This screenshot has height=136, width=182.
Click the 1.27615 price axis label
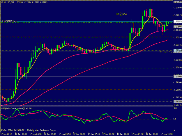[x=178, y=15]
